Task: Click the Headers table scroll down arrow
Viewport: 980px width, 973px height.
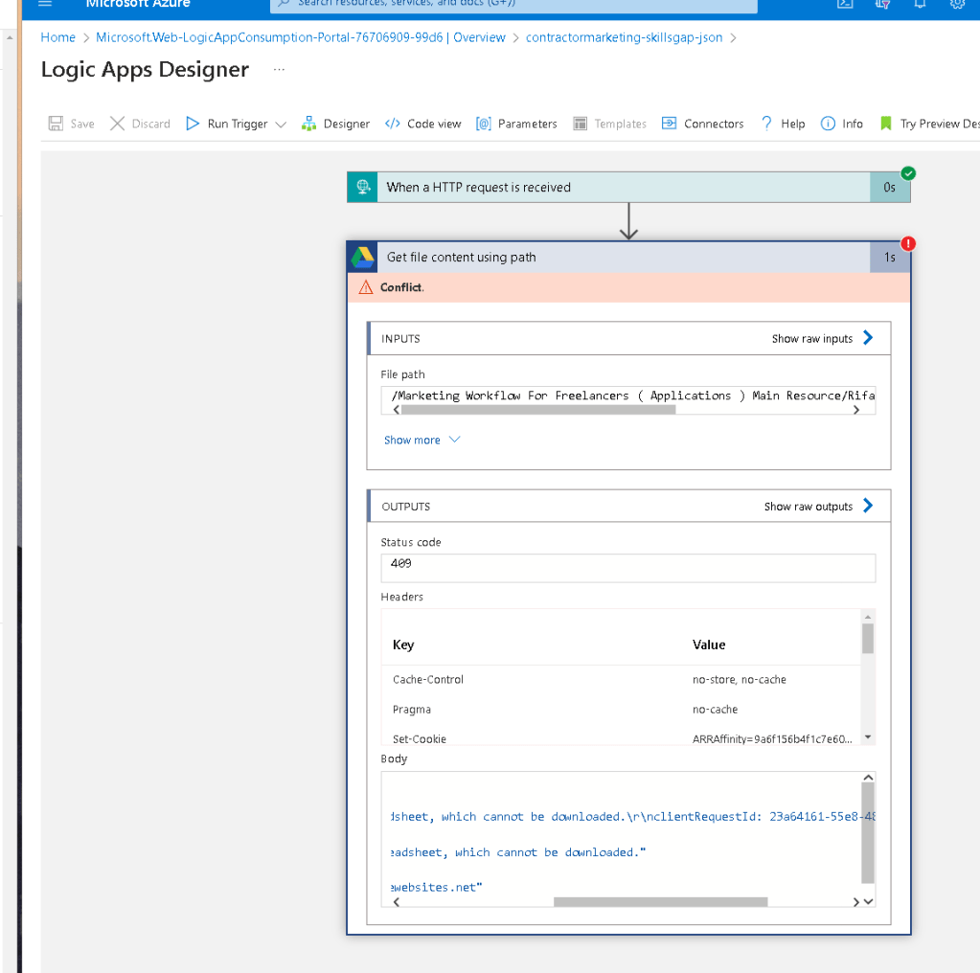Action: 868,737
